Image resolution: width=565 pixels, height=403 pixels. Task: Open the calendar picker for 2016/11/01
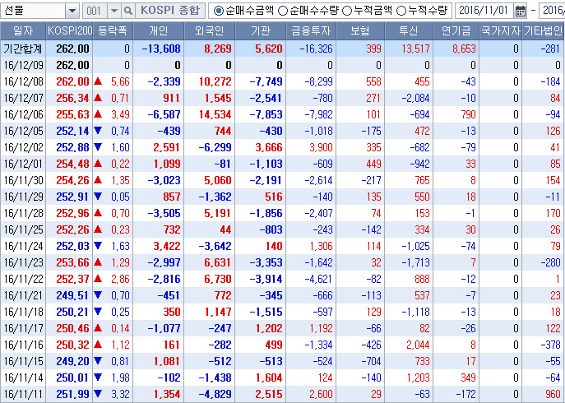pos(521,11)
